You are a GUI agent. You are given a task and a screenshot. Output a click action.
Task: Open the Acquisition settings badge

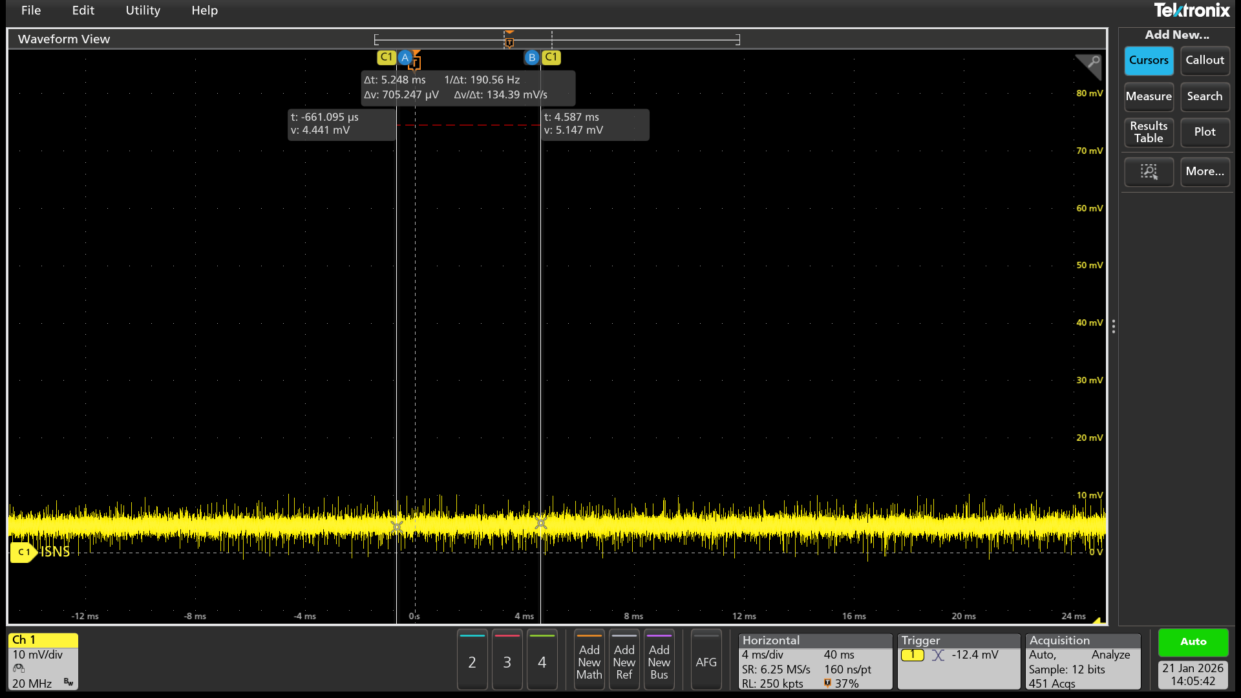tap(1083, 661)
